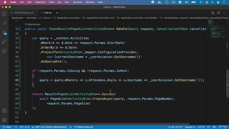The height and width of the screenshot is (129, 229).
Task: Click the Activities folder breadcrumb
Action: (x=31, y=18)
